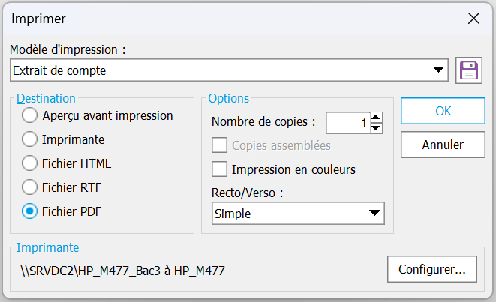Choose Imprimante as destination
The image size is (496, 302).
(x=30, y=139)
